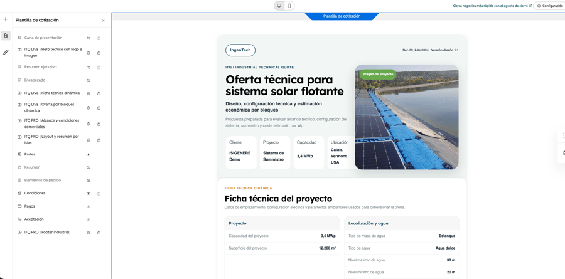Switch to mobile preview mode
The height and width of the screenshot is (279, 565).
click(289, 6)
